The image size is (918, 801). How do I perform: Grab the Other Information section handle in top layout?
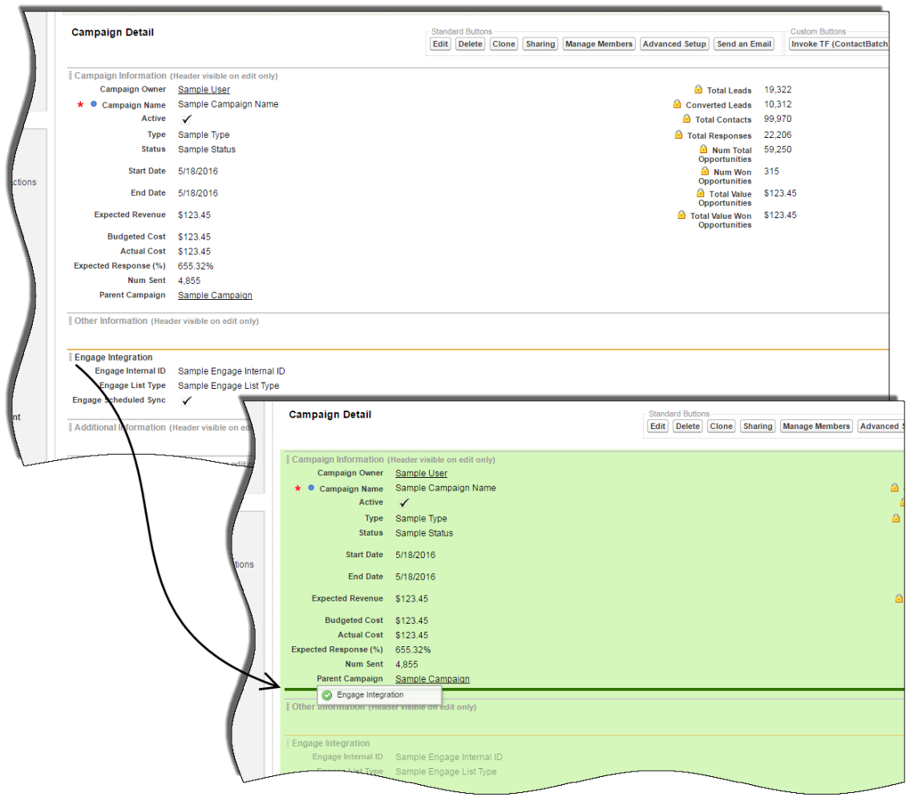click(x=70, y=320)
